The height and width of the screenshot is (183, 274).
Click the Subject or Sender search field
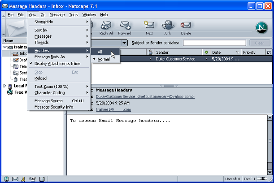214,43
